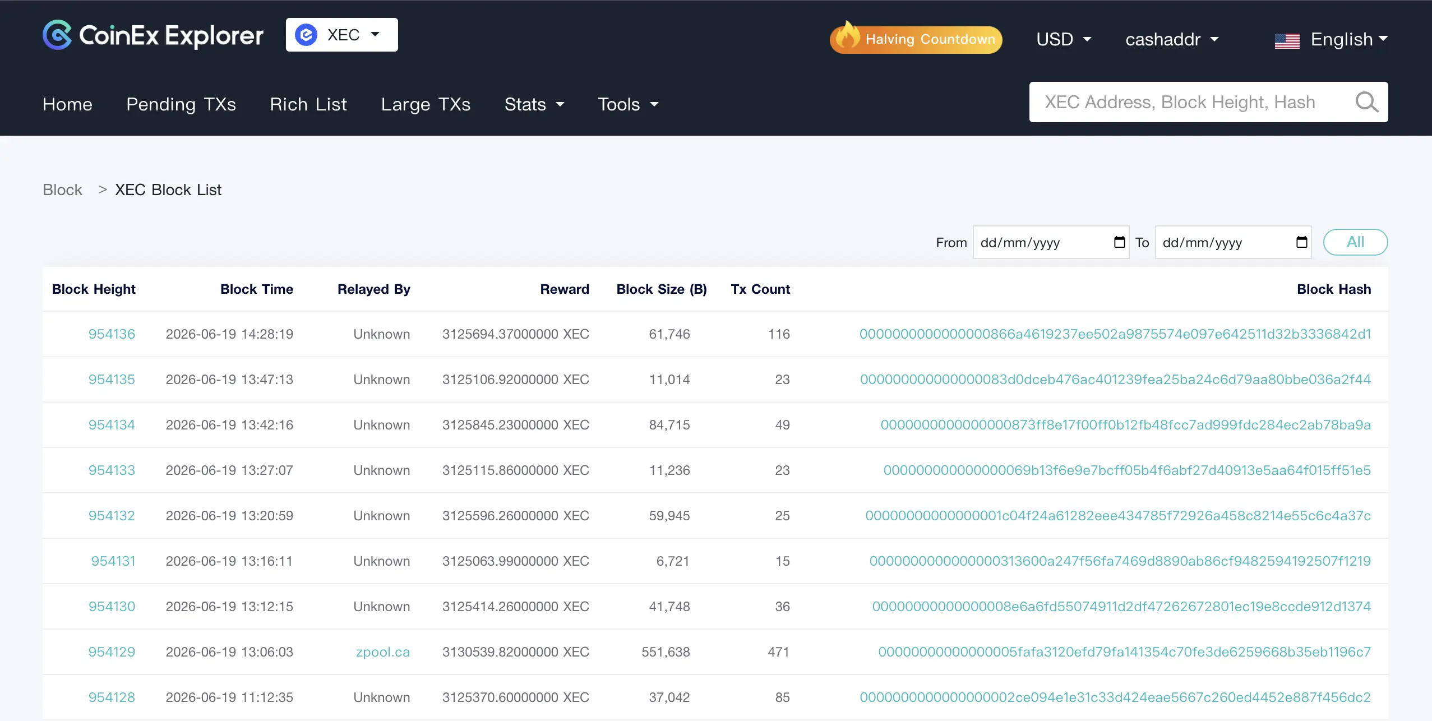Image resolution: width=1432 pixels, height=721 pixels.
Task: Click the Reward column header
Action: pyautogui.click(x=565, y=289)
